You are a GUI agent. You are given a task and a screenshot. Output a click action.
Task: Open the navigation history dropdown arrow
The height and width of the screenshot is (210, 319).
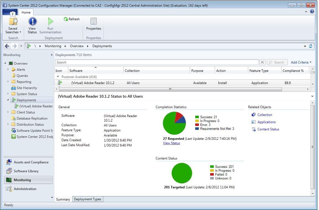coord(21,46)
